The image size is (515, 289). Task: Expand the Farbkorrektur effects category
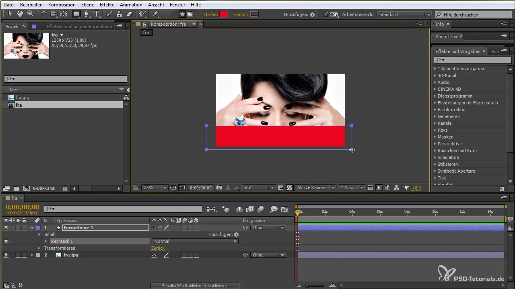(x=435, y=110)
